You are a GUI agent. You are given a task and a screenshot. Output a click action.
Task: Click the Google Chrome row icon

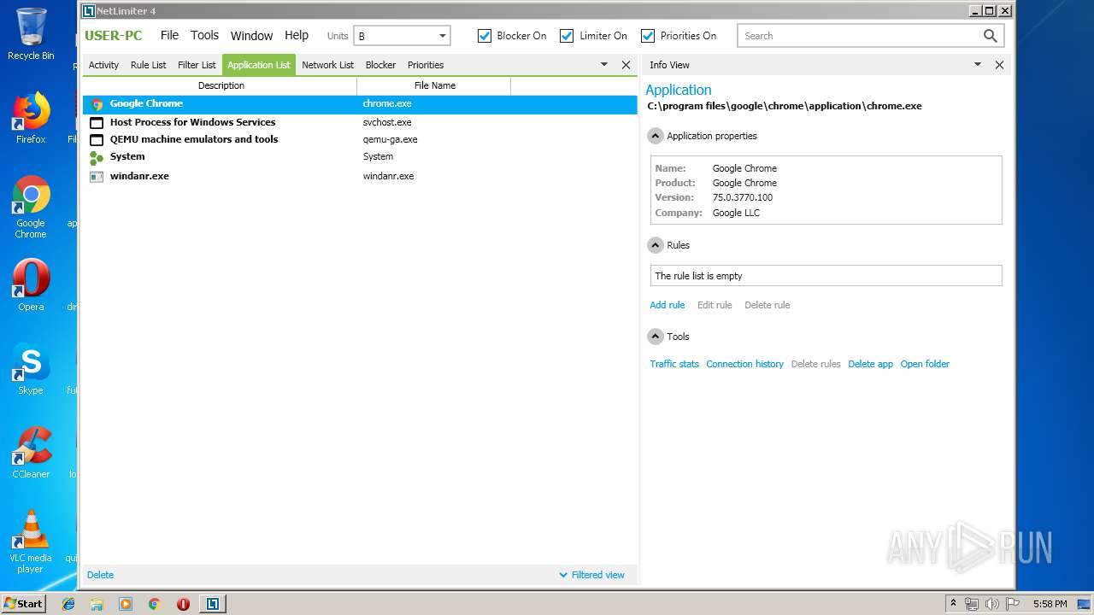[97, 104]
